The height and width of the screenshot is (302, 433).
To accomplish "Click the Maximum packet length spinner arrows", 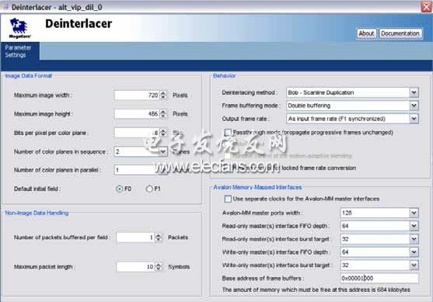I will 159,267.
